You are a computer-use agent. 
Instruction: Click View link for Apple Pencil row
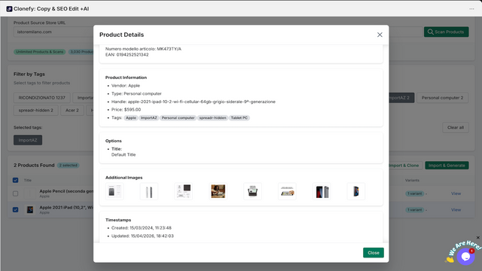[456, 193]
